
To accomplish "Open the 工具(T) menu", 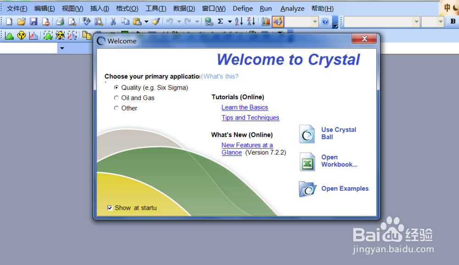I will point(156,9).
